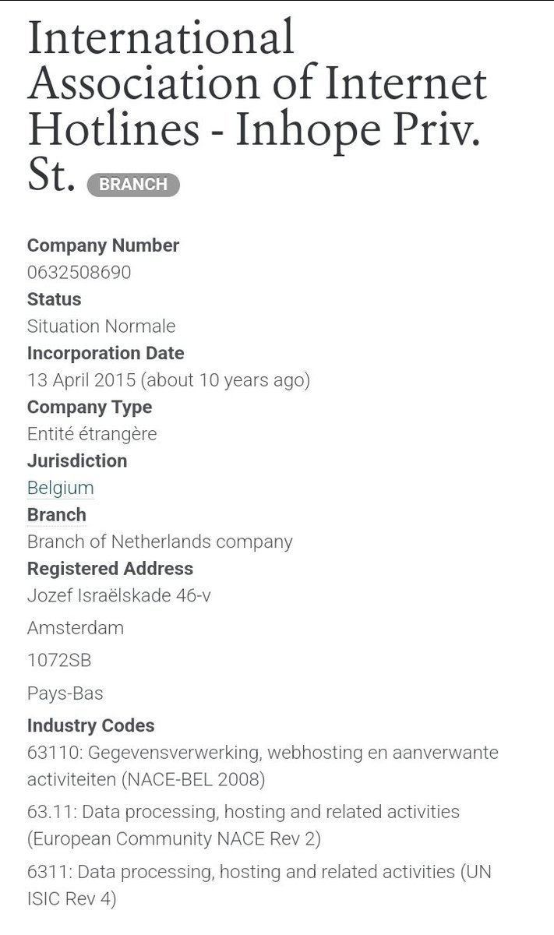Click the street address Jozef Israëlskade 46-v

pos(118,596)
